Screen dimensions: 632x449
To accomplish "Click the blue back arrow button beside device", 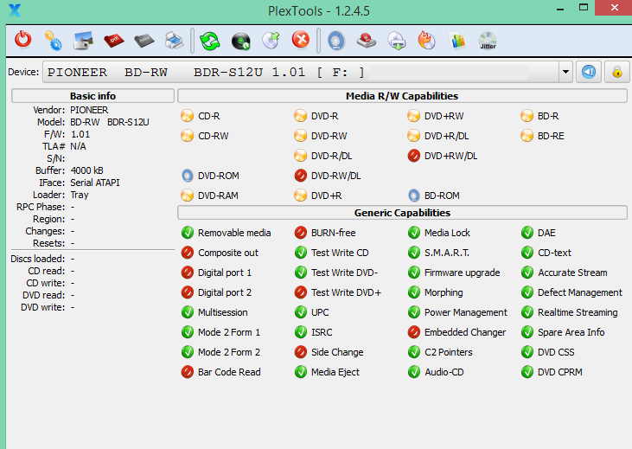I will (x=589, y=72).
